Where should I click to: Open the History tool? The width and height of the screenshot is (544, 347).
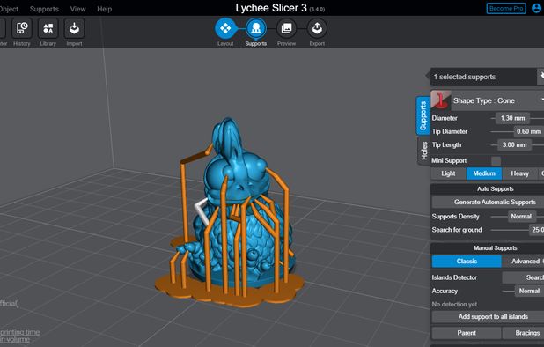22,28
